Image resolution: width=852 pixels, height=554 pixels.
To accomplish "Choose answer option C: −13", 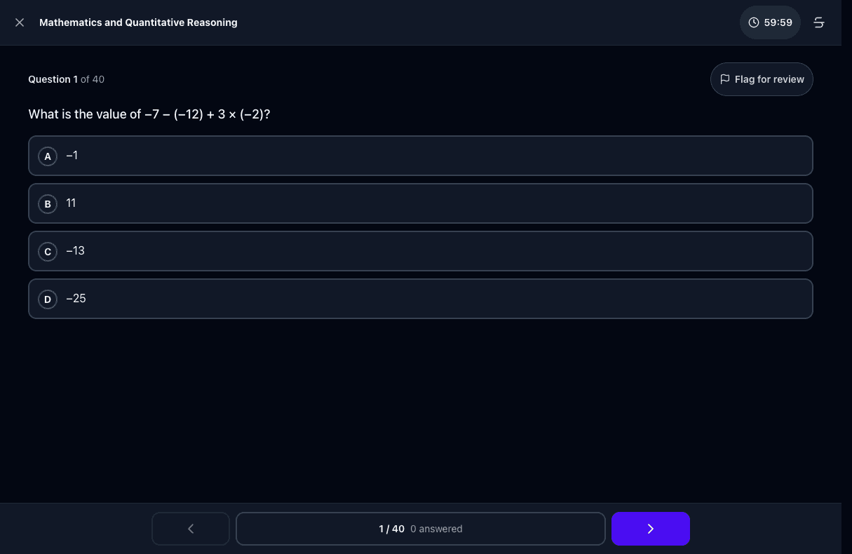I will click(421, 251).
